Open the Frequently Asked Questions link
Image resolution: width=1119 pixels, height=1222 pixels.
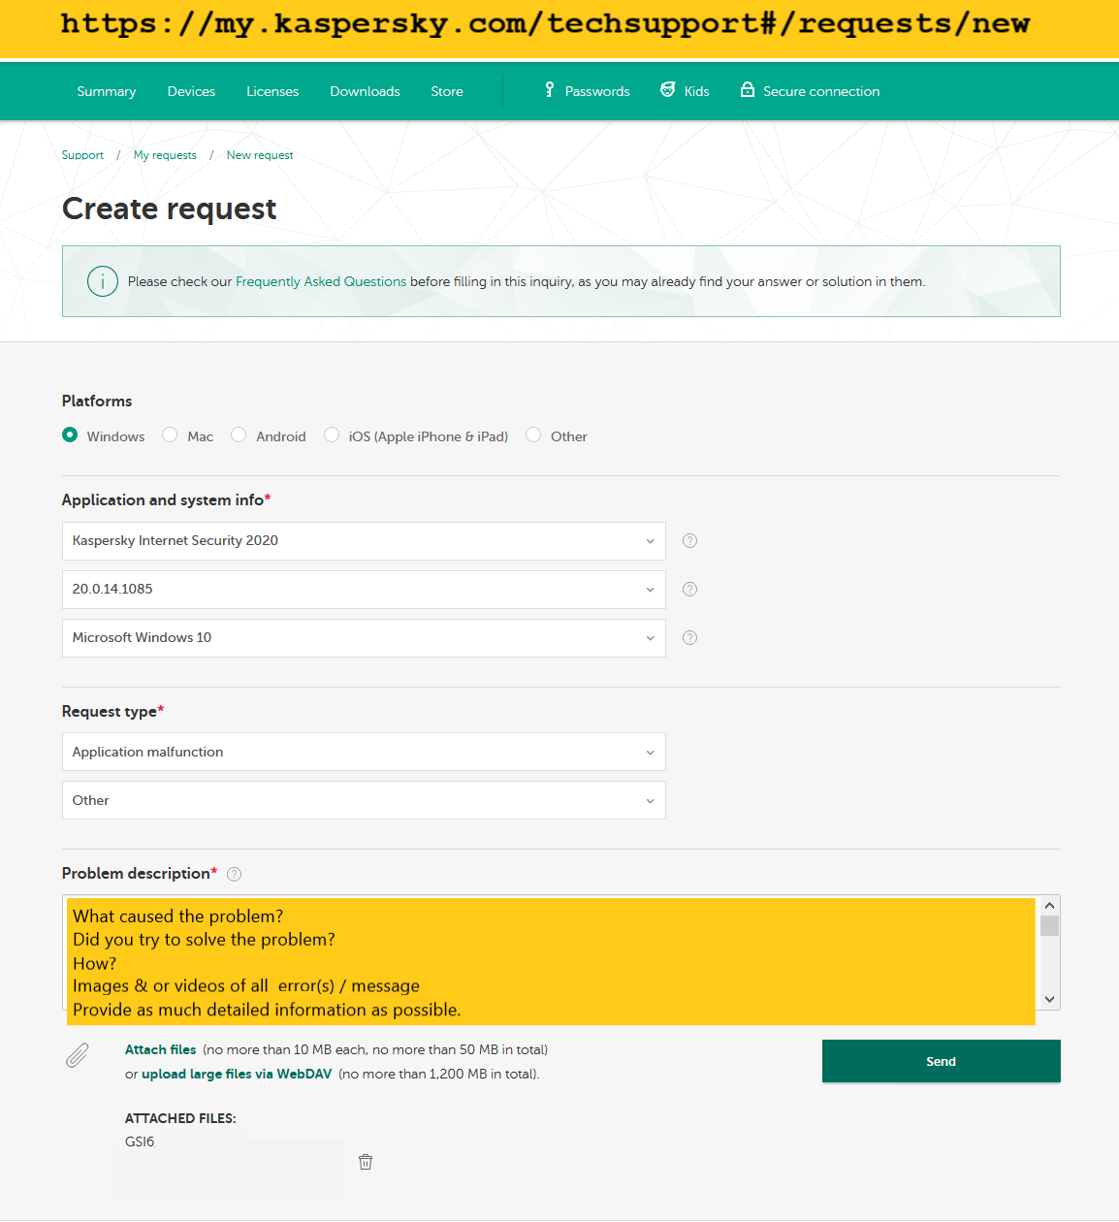321,281
